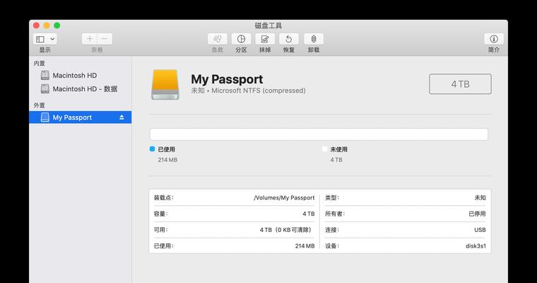Click the yellow minimize window button
Image resolution: width=537 pixels, height=283 pixels.
tap(47, 25)
